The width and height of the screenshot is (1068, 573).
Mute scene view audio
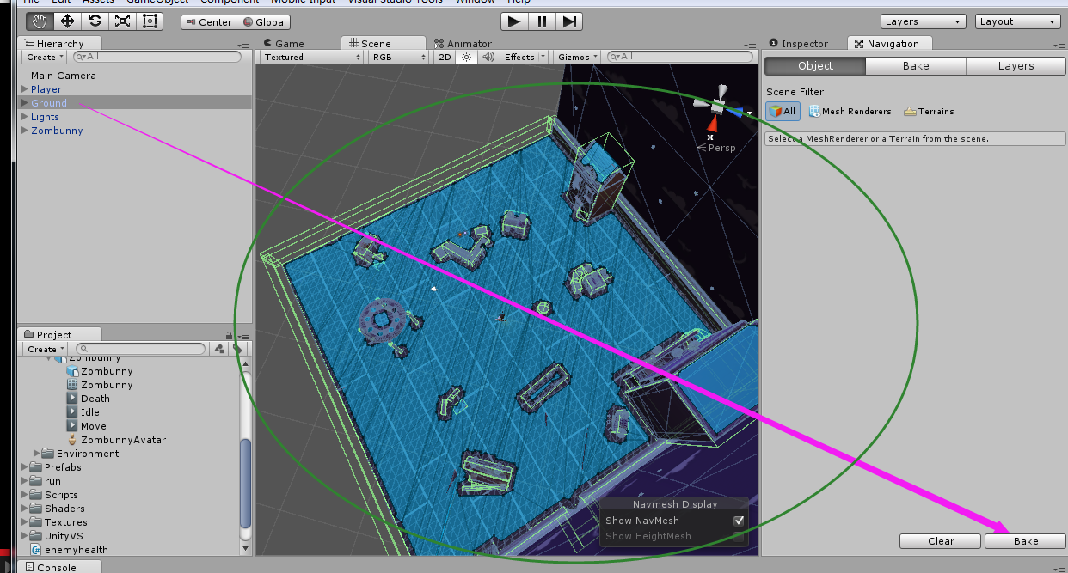point(488,57)
